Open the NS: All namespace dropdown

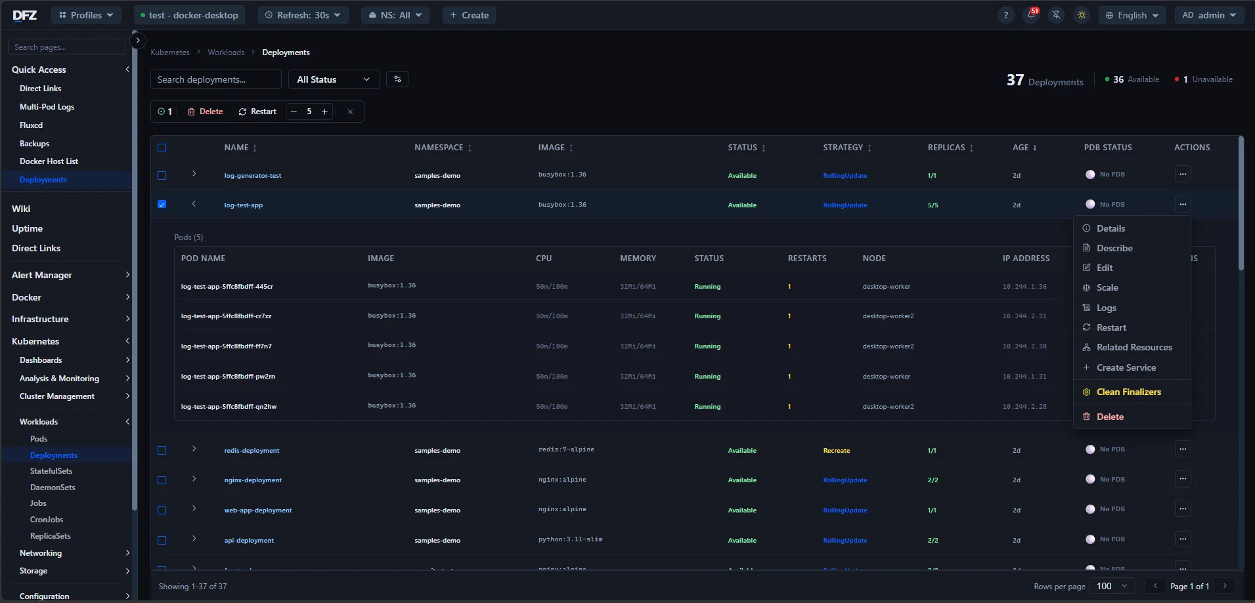coord(395,14)
